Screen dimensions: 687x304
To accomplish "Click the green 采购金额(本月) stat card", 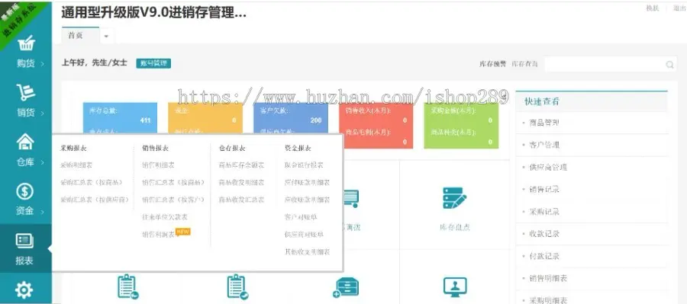I will (461, 126).
